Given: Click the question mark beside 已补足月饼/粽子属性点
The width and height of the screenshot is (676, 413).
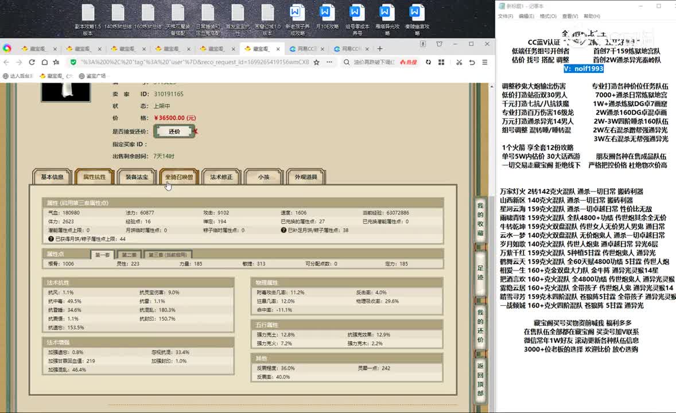Looking at the screenshot, I should click(x=283, y=230).
